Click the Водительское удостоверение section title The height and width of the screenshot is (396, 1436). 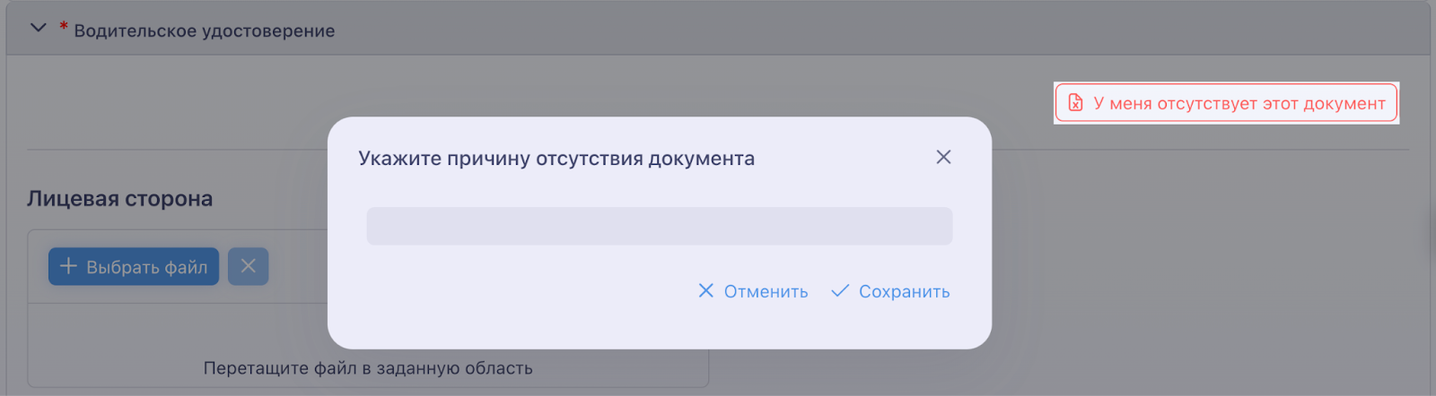click(x=205, y=30)
